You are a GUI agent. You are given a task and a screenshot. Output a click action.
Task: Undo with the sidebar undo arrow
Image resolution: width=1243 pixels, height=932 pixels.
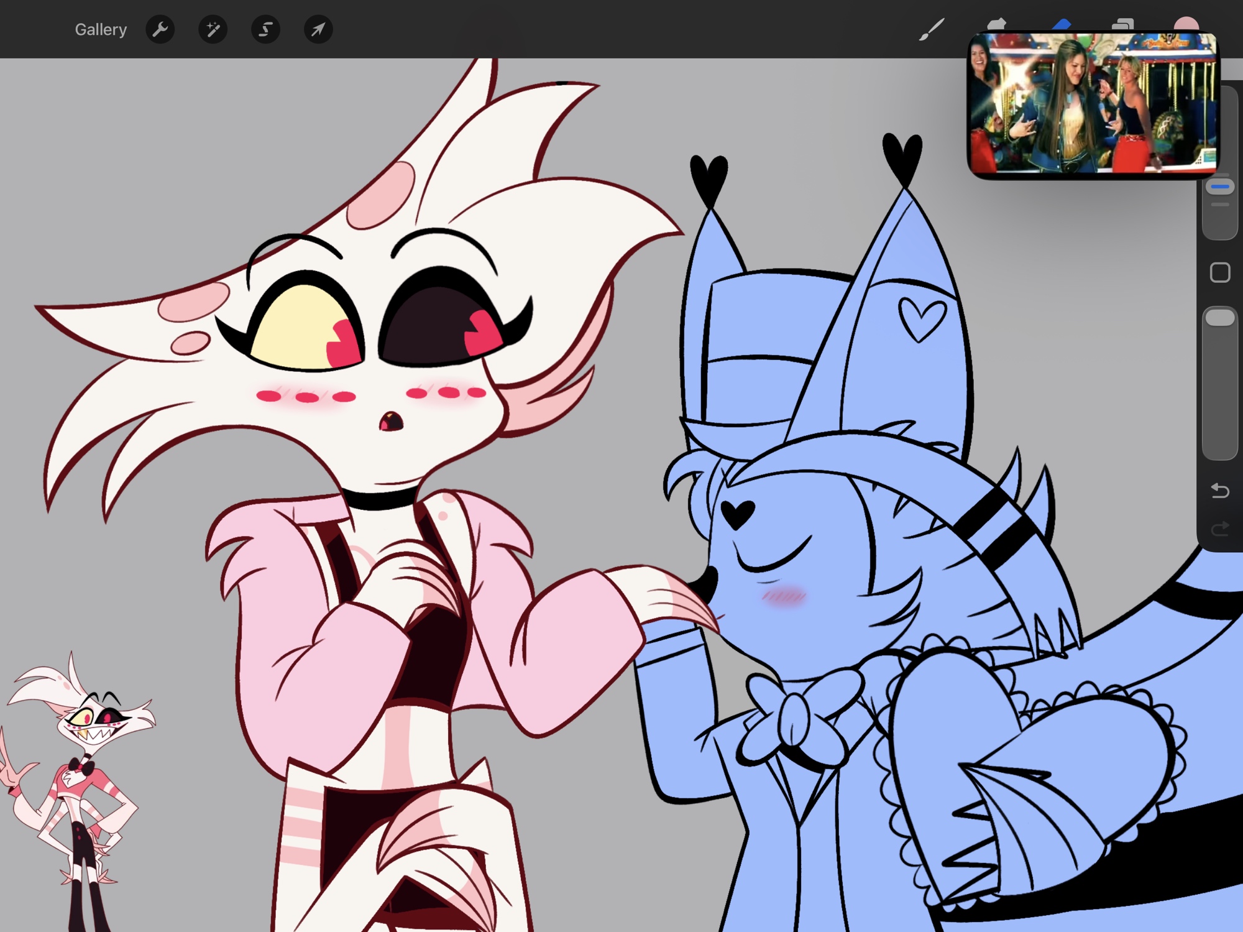click(1219, 491)
